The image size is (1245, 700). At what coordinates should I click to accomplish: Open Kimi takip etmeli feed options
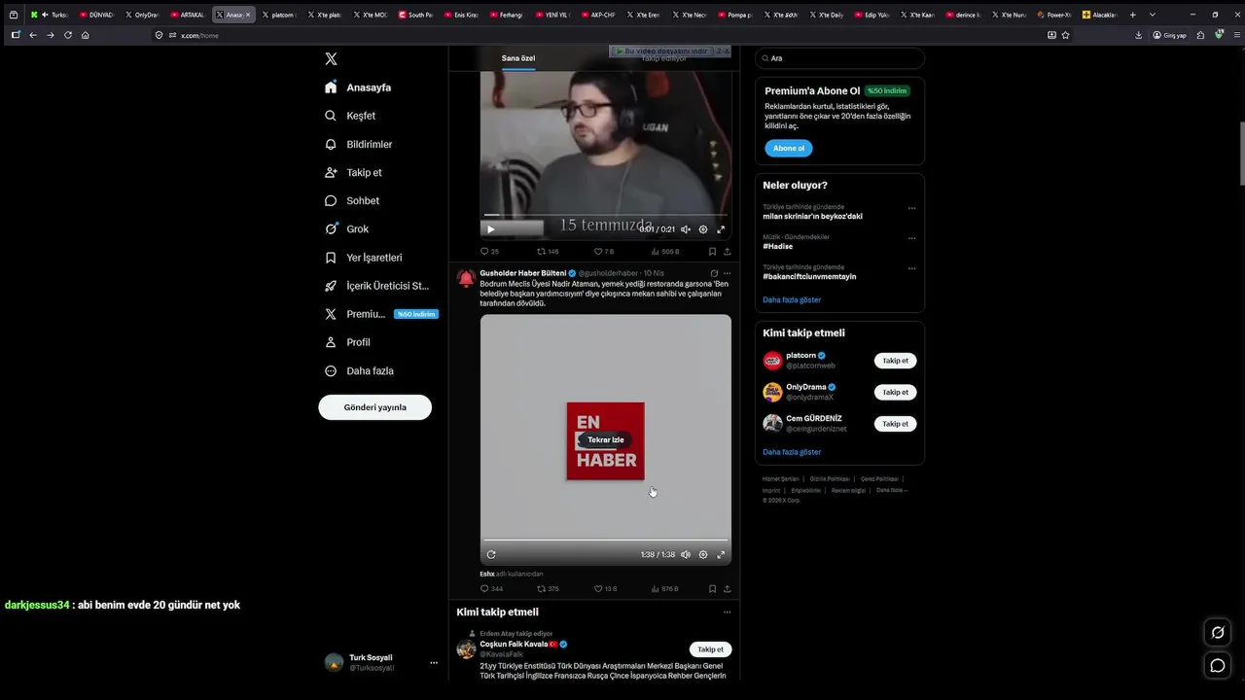click(727, 612)
